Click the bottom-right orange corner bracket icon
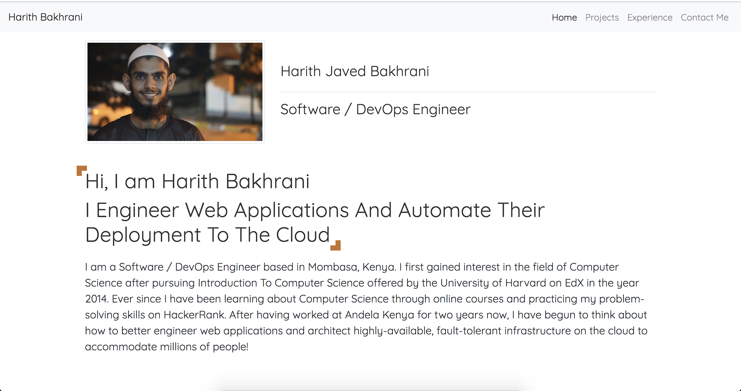The width and height of the screenshot is (741, 391). click(336, 245)
